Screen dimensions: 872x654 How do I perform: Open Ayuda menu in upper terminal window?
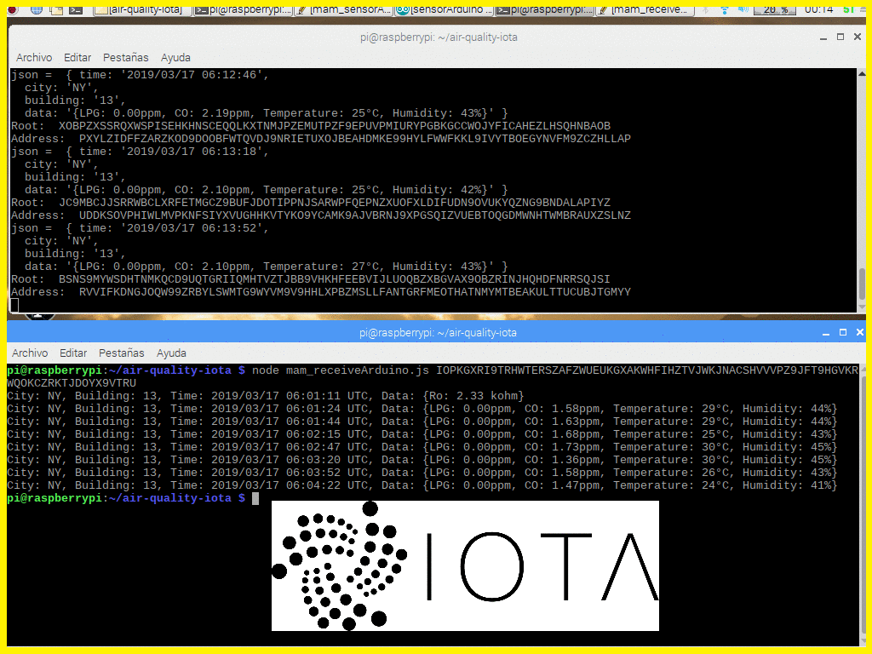click(175, 57)
